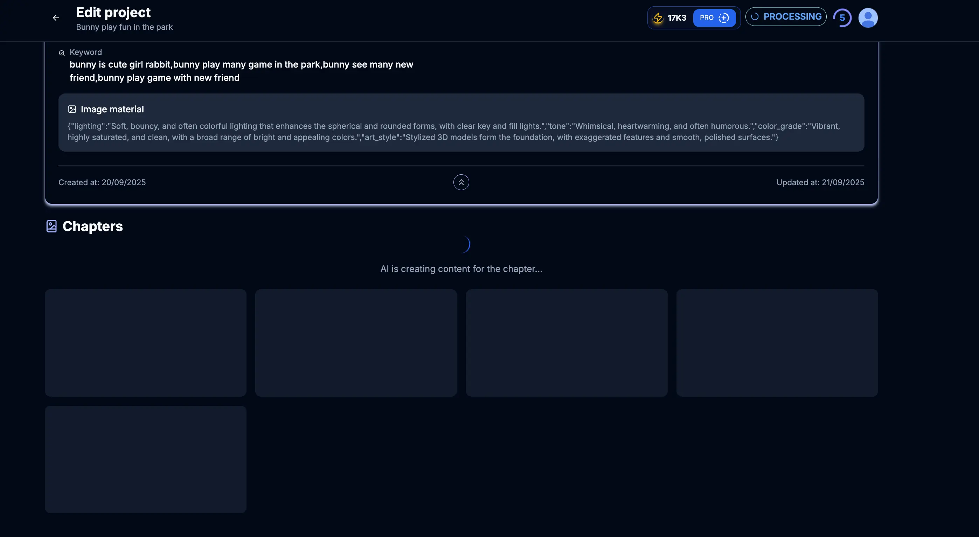
Task: Collapse project details with double chevron
Action: 461,182
